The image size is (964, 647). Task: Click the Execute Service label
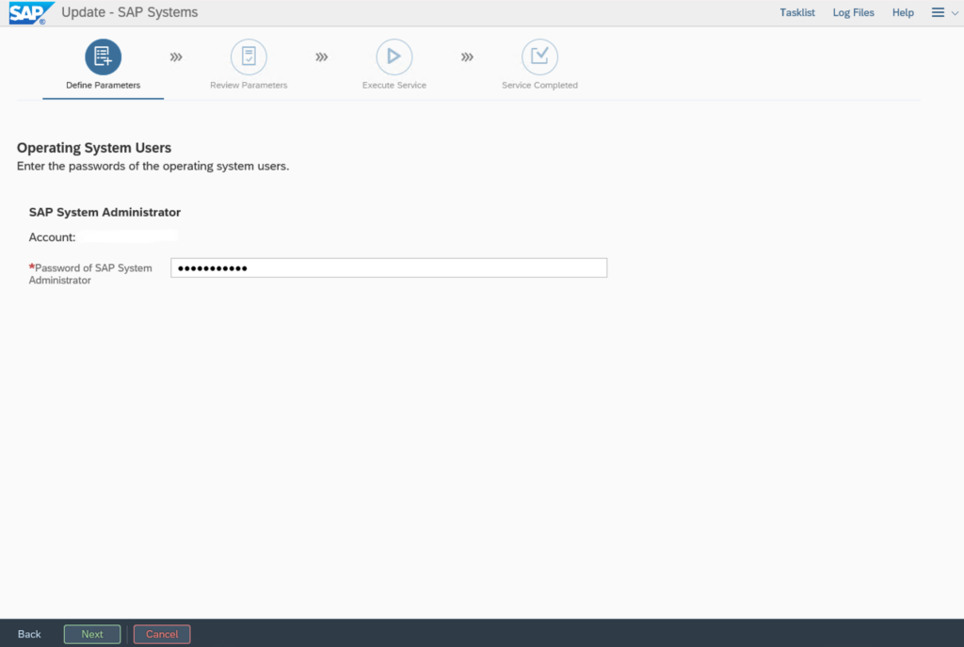(x=394, y=85)
